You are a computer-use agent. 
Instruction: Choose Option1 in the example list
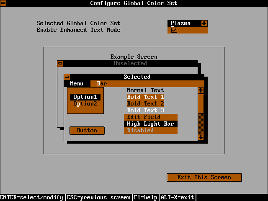(x=85, y=97)
